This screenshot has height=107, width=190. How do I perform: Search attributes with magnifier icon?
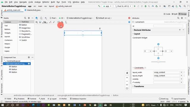click(178, 18)
